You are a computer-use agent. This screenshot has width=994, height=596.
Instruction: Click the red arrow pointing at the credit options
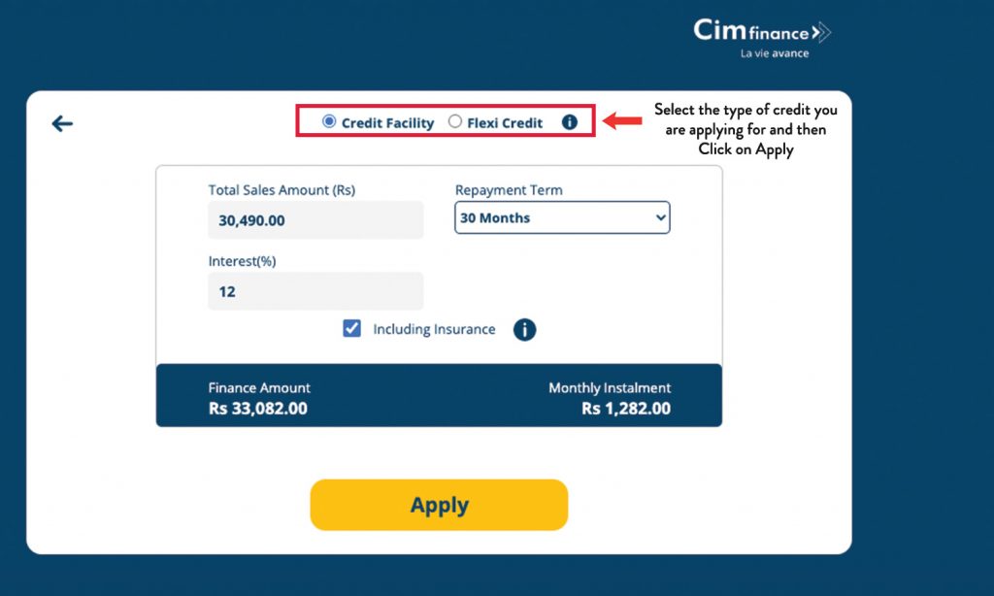point(622,120)
